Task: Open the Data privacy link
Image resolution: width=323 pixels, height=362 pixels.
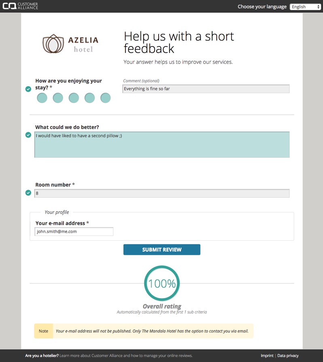Action: pos(288,356)
